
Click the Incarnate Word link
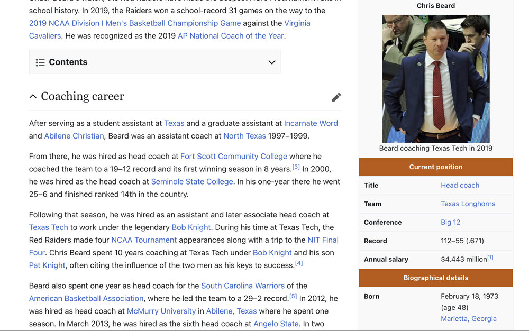coord(311,123)
